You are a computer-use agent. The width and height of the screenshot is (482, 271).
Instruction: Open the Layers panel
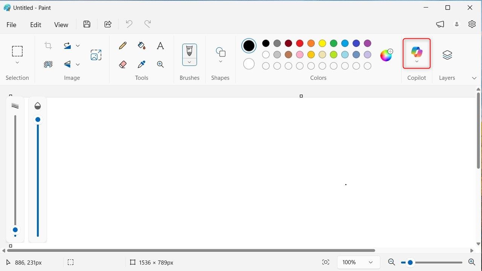click(447, 55)
